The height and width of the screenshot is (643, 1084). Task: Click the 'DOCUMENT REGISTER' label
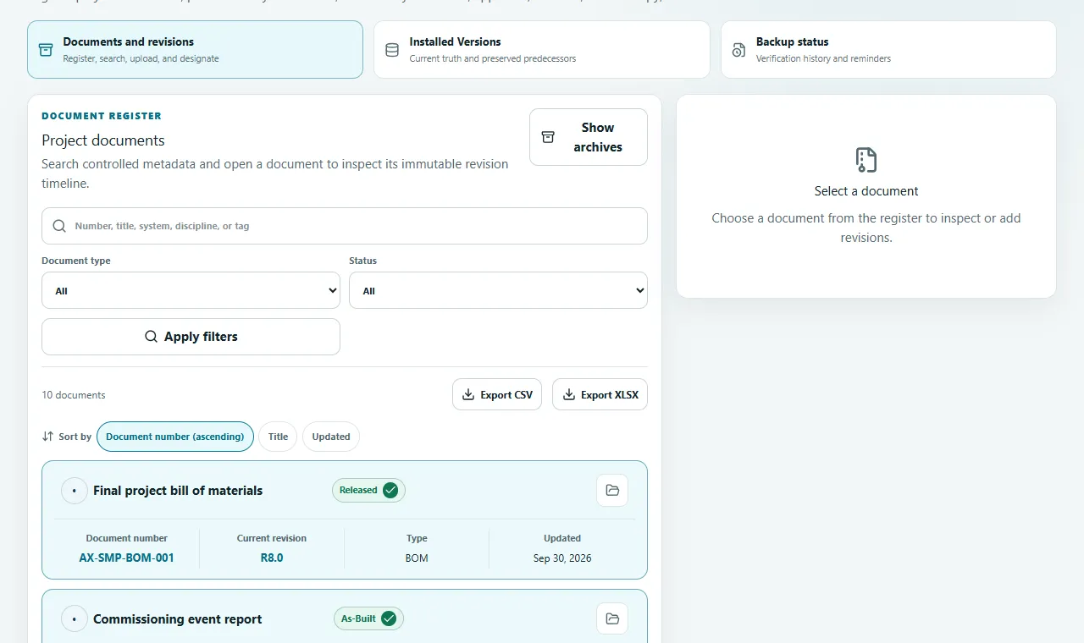click(102, 116)
